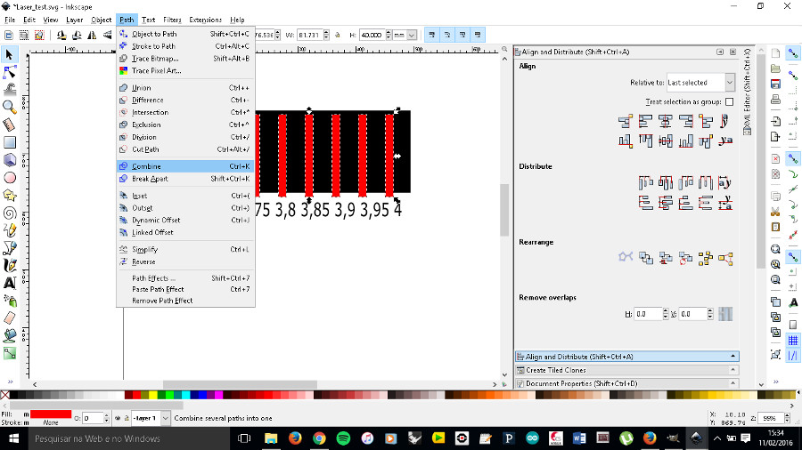Close the Align and Distribute dialog

pyautogui.click(x=733, y=52)
